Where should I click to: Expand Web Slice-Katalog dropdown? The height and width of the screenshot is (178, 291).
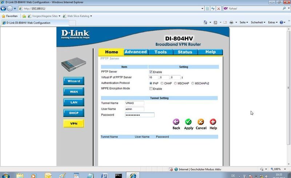click(91, 16)
